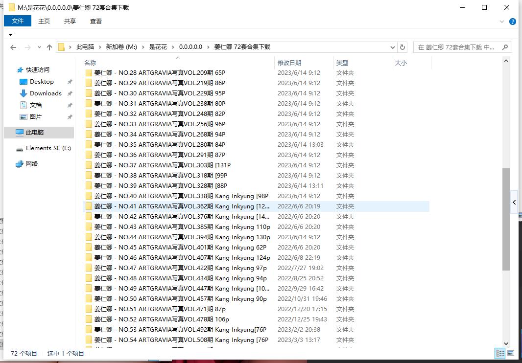Open the Help question mark icon

click(x=513, y=22)
